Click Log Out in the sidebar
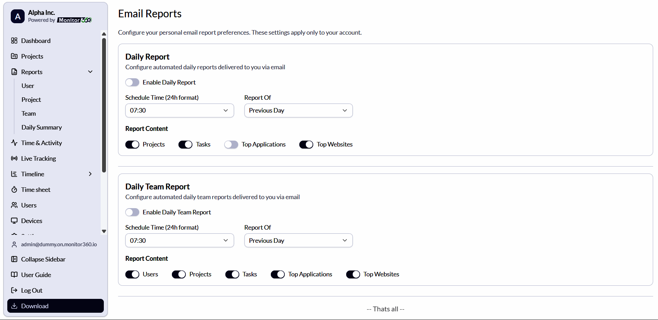The height and width of the screenshot is (320, 658). click(32, 291)
